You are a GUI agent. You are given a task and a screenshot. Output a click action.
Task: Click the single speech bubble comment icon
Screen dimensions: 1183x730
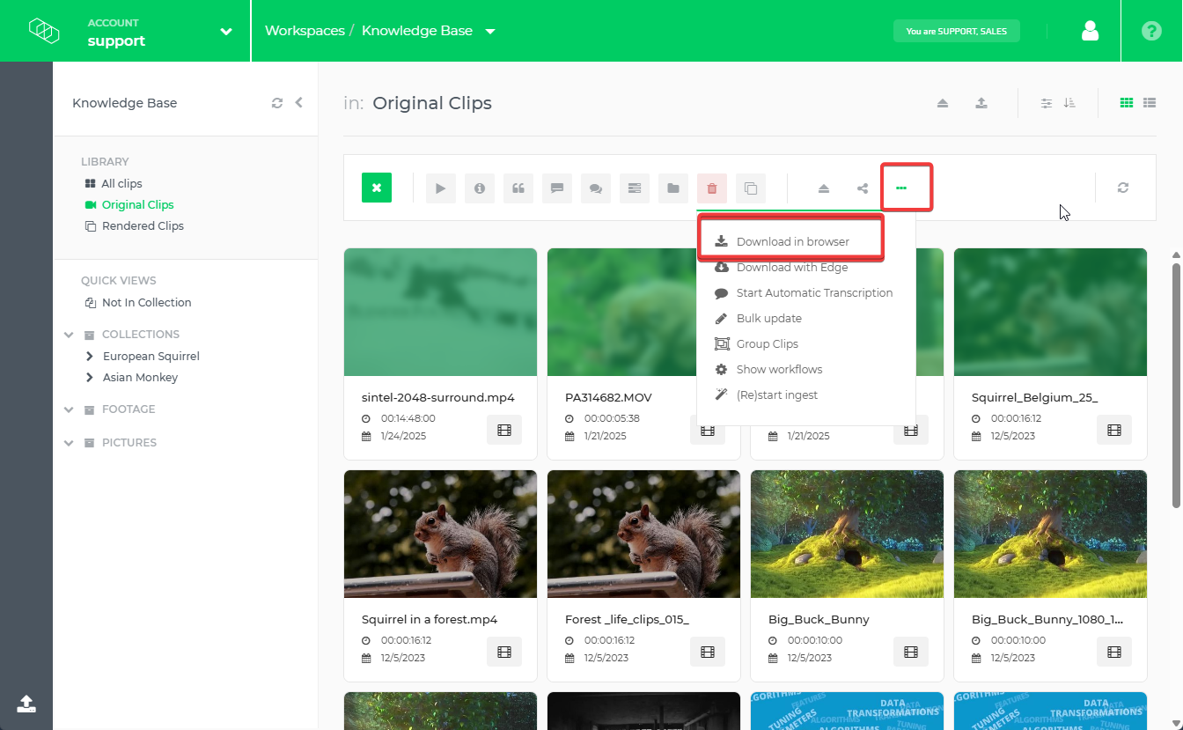pos(557,188)
